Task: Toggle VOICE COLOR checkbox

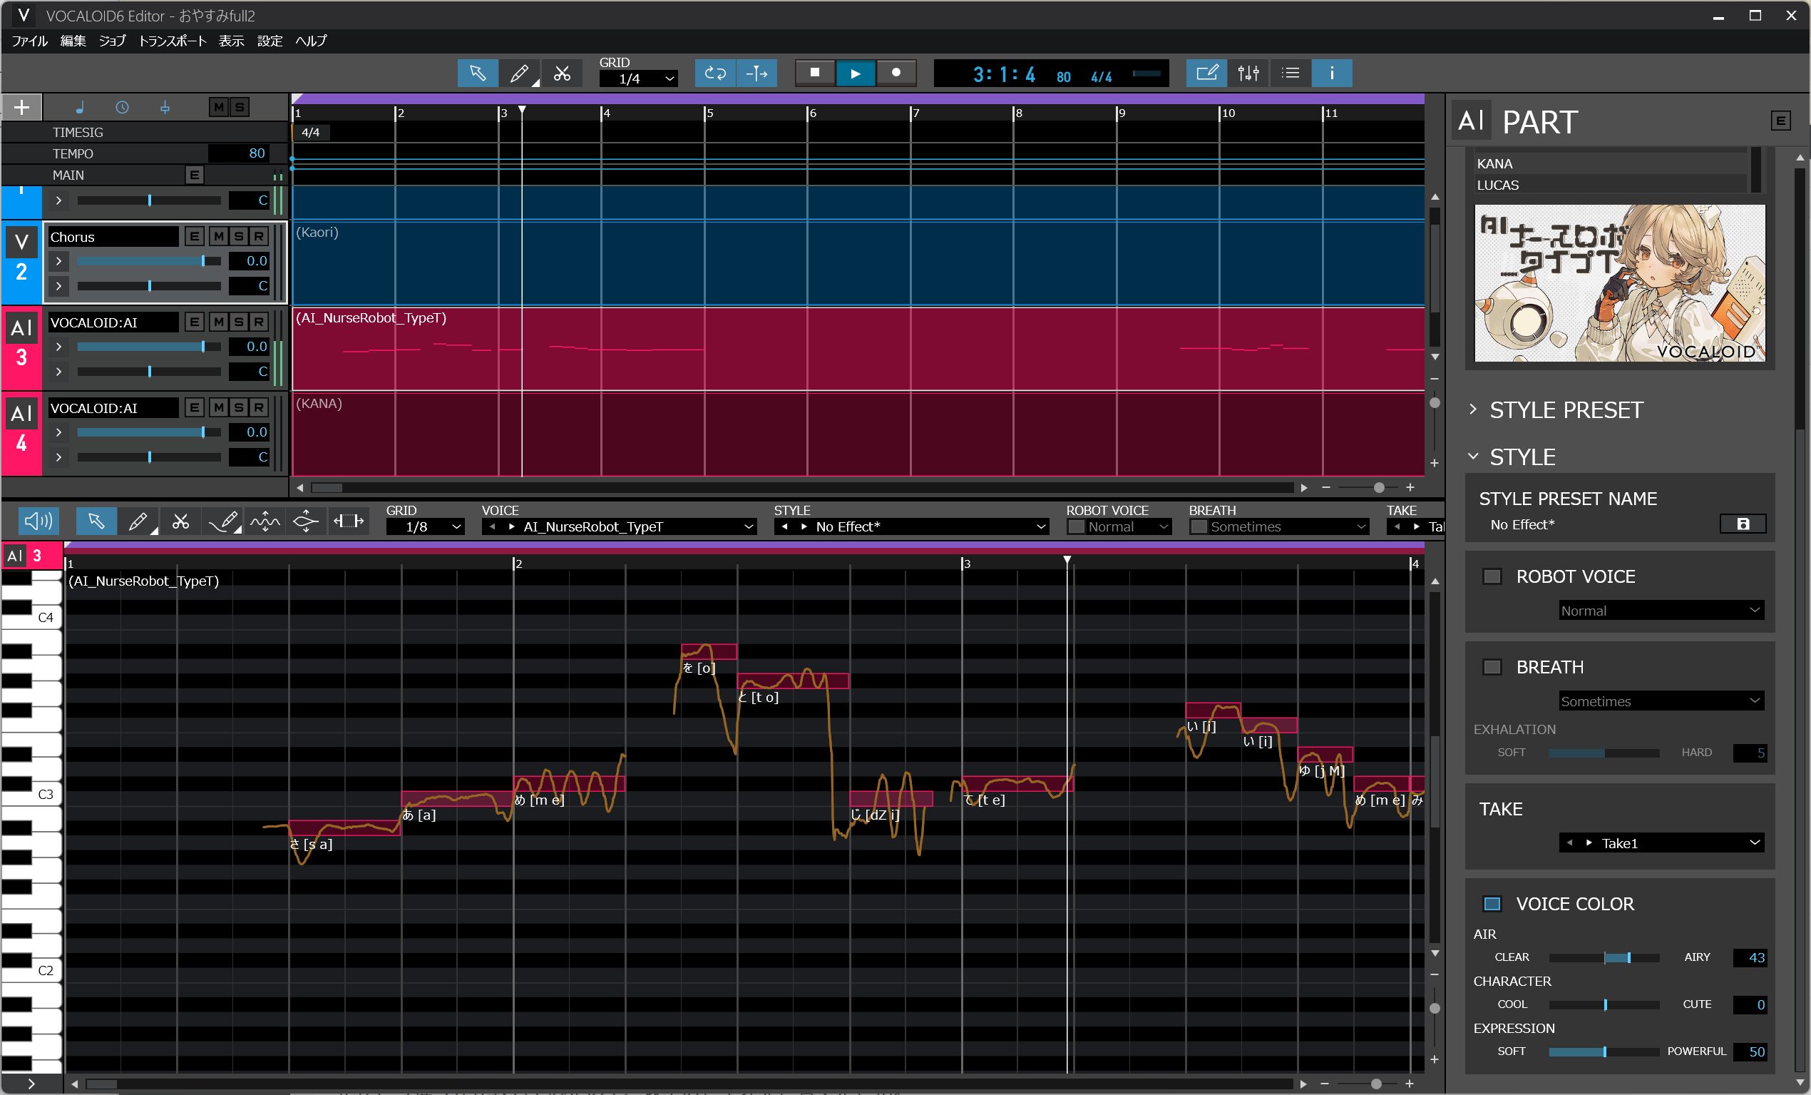Action: click(1492, 904)
